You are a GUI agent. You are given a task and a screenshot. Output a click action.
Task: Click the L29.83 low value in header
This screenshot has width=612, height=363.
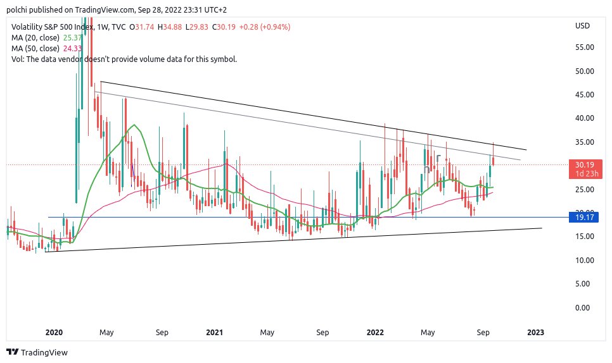pyautogui.click(x=196, y=27)
